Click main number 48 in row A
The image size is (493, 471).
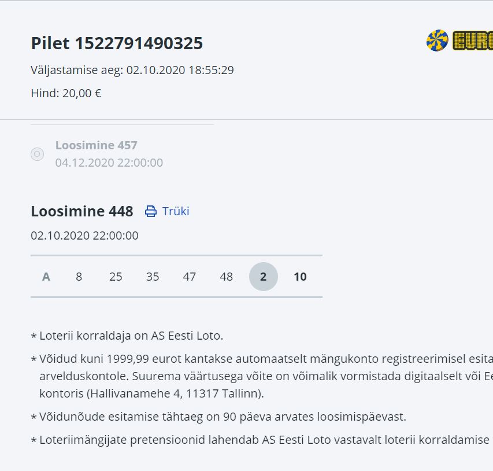point(227,277)
